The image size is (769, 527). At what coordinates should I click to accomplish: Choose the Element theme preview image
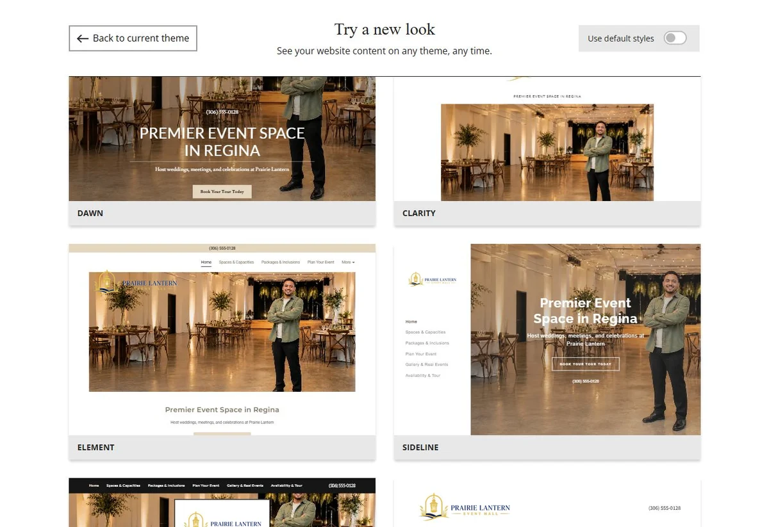click(222, 339)
